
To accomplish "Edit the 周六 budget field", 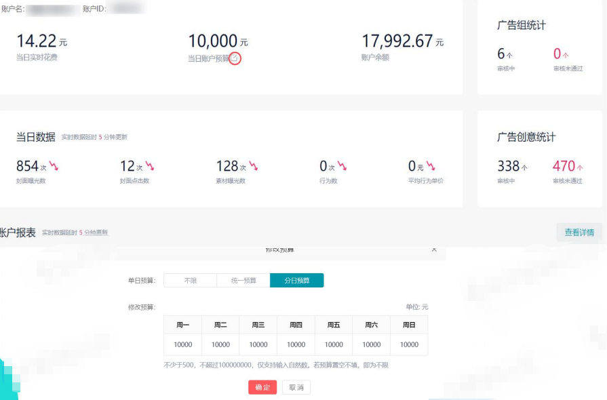I will [x=372, y=344].
